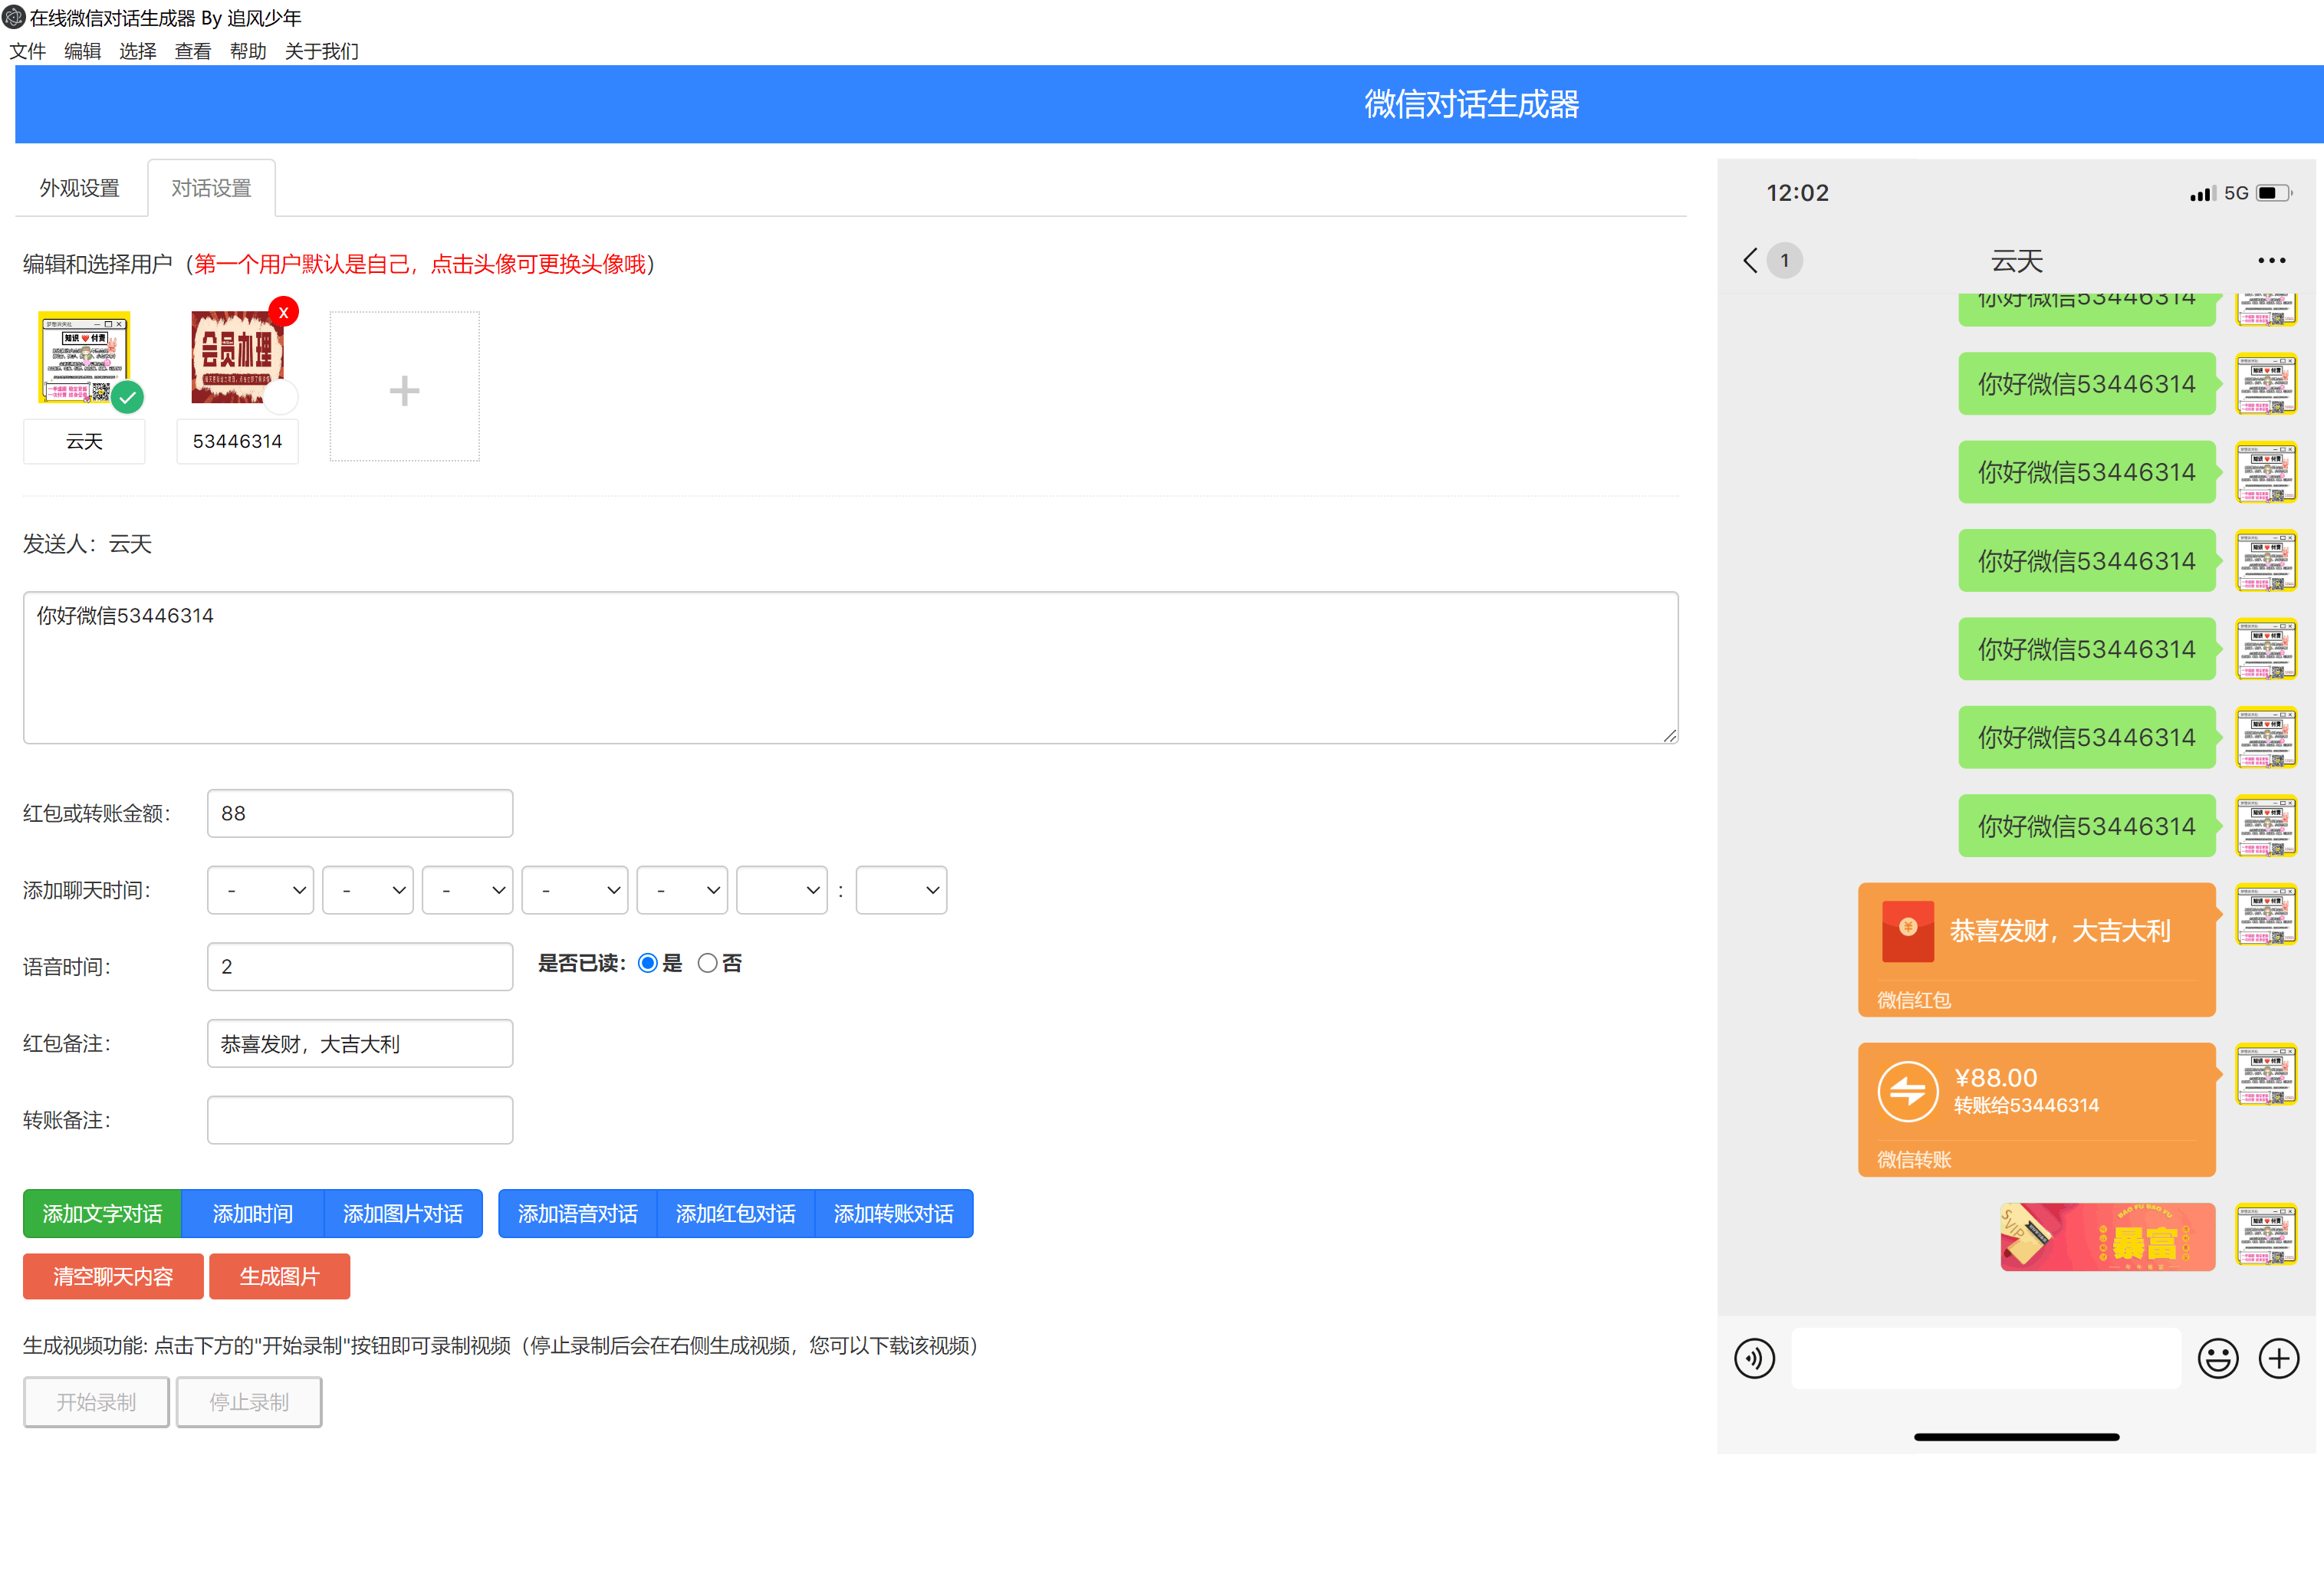Screen dimensions: 2324x1590
Task: Tap the emoji smiley icon in phone preview
Action: [x=2217, y=1358]
